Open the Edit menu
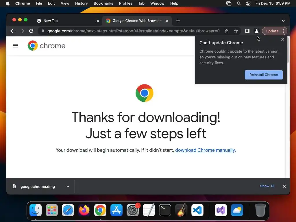The height and width of the screenshot is (222, 296). 51,3
